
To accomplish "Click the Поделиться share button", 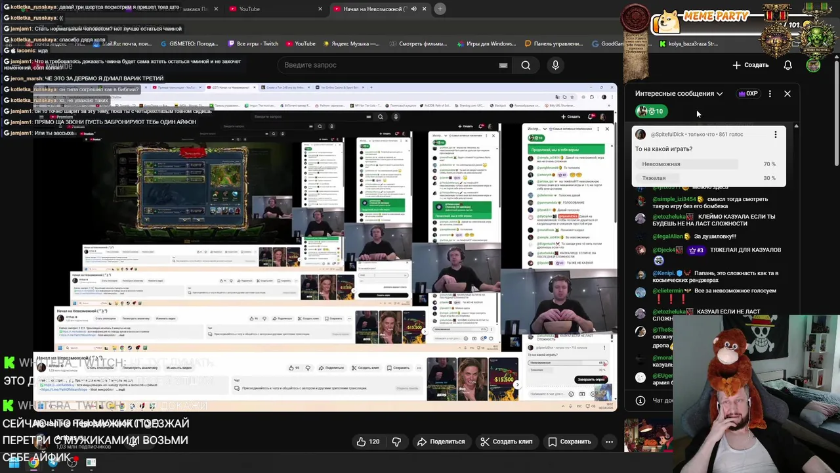I will 441,441.
